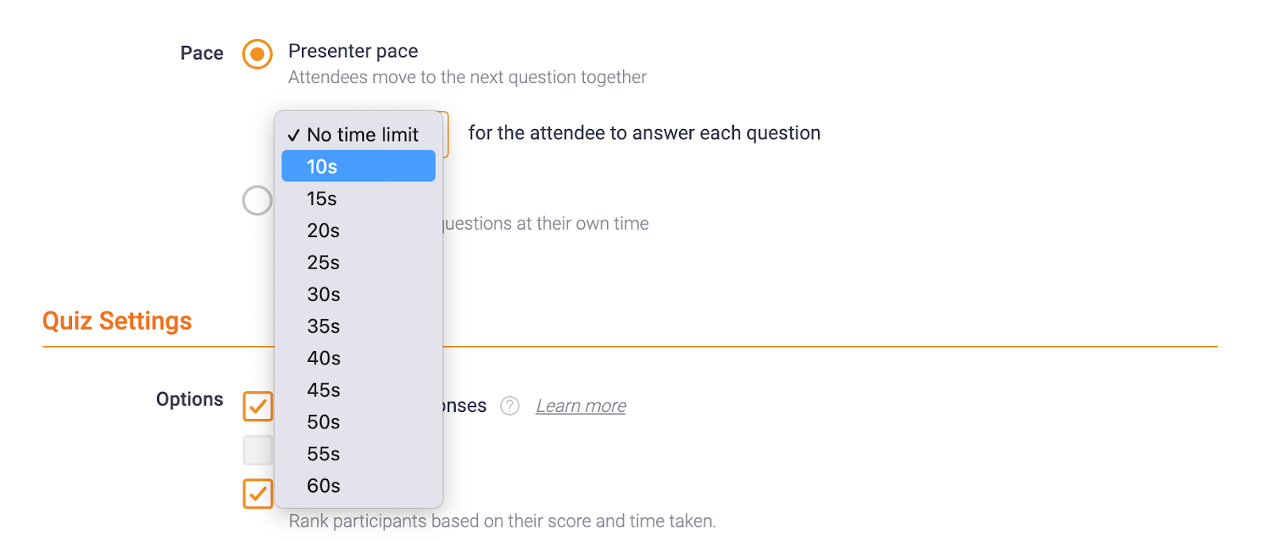This screenshot has height=541, width=1268.
Task: Choose "50s" from the dropdown
Action: tap(358, 421)
